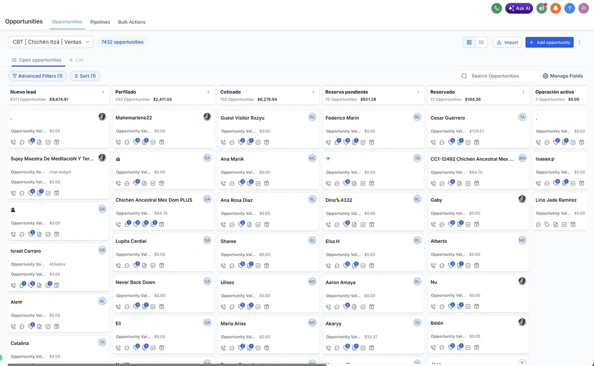The image size is (594, 366).
Task: Switch to Bulk Actions tab
Action: (x=132, y=22)
